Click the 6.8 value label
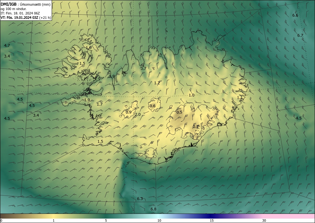This screenshot has height=223, width=315. 153,209
